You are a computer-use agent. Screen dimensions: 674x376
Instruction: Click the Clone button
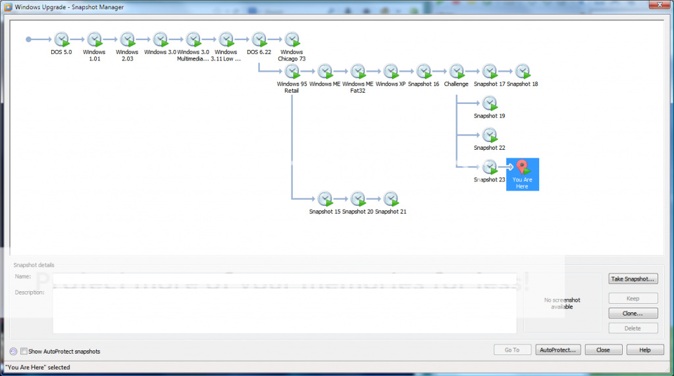632,314
